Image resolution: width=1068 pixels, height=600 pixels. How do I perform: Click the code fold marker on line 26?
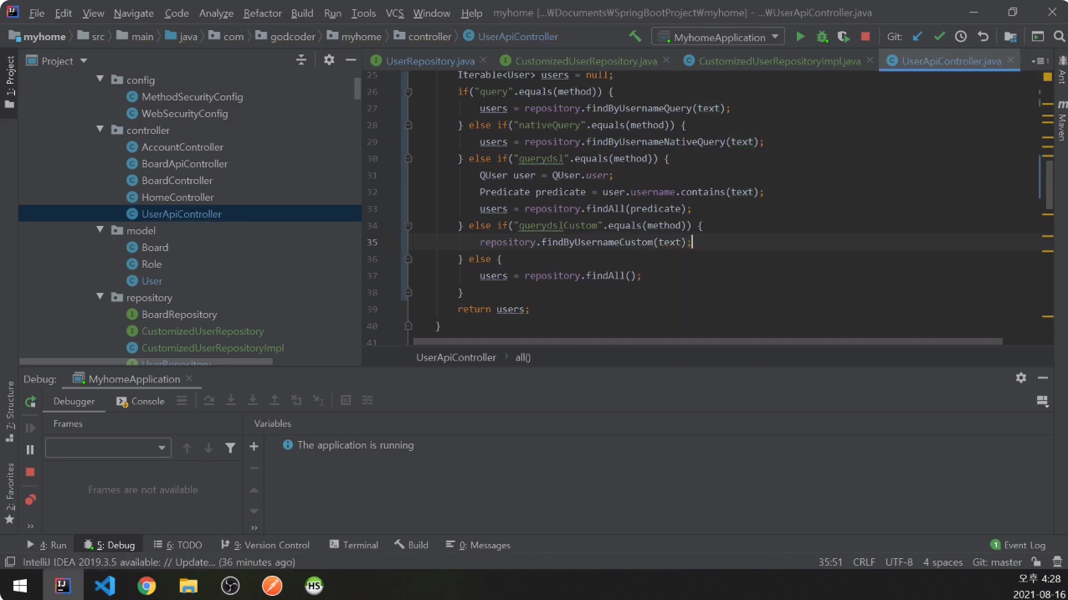[x=408, y=91]
